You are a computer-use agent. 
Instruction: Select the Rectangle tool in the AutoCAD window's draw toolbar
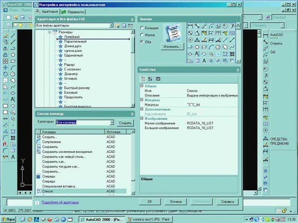[x=13, y=61]
